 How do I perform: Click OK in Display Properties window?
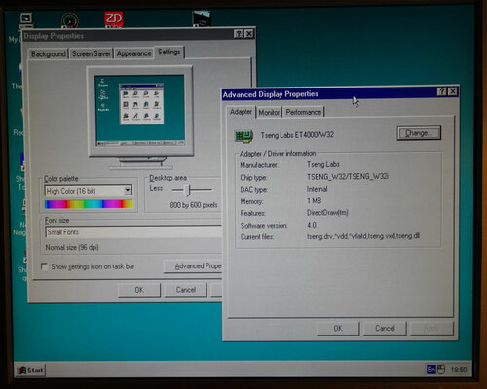(x=139, y=290)
